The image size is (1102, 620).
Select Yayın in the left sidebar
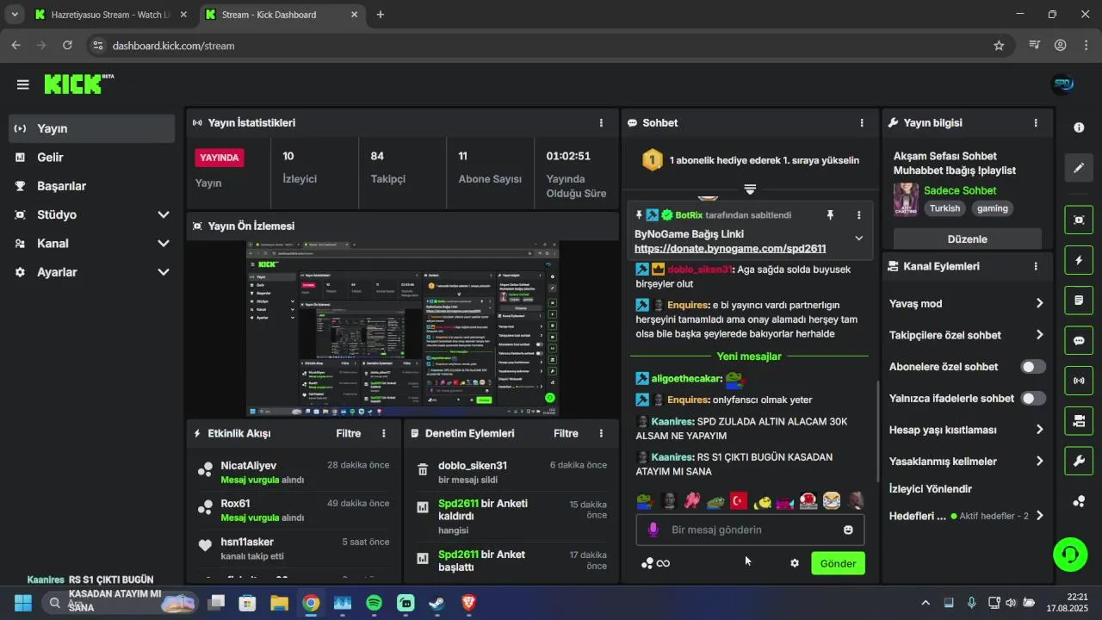(91, 128)
